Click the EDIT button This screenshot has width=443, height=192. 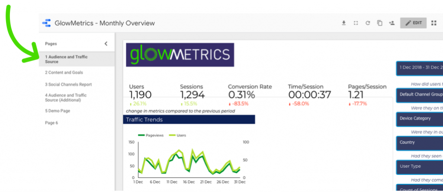point(413,23)
